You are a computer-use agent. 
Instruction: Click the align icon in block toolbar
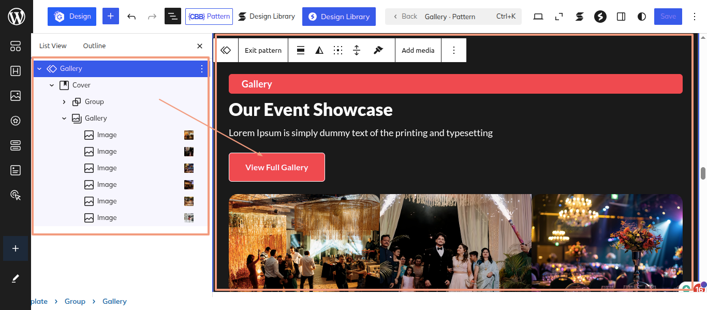pyautogui.click(x=301, y=50)
